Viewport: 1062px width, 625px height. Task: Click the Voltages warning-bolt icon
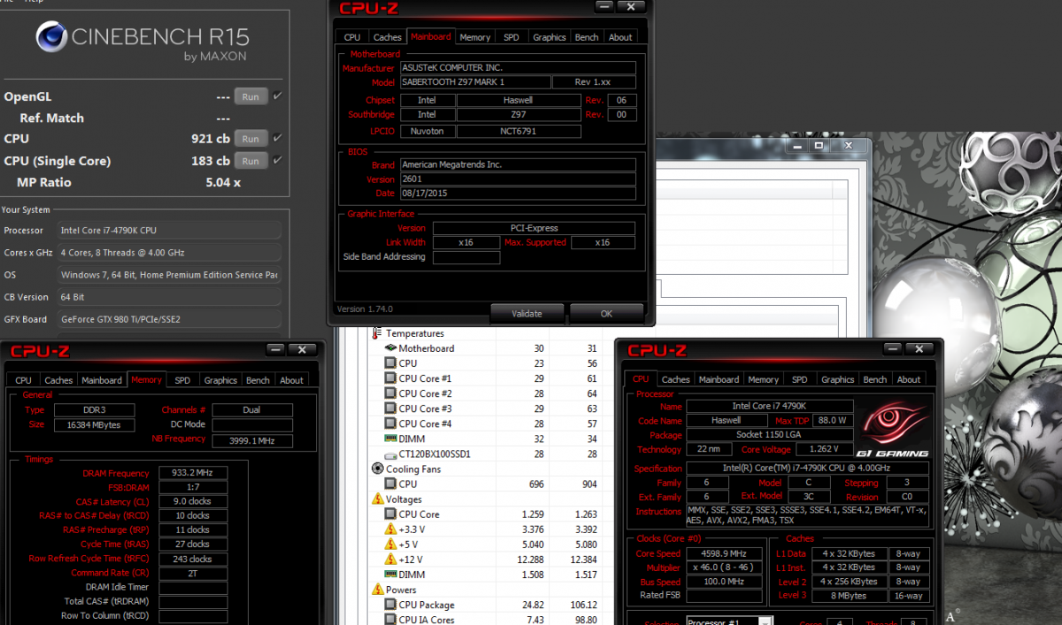tap(376, 499)
